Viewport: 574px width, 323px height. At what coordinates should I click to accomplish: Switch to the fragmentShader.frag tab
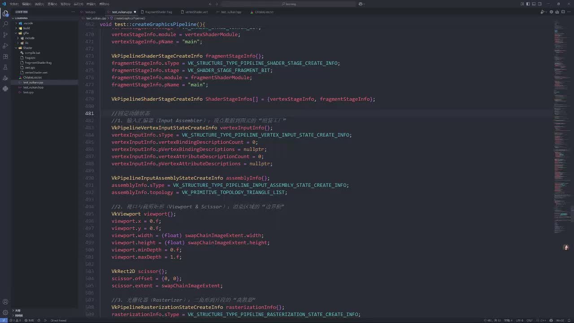[159, 12]
